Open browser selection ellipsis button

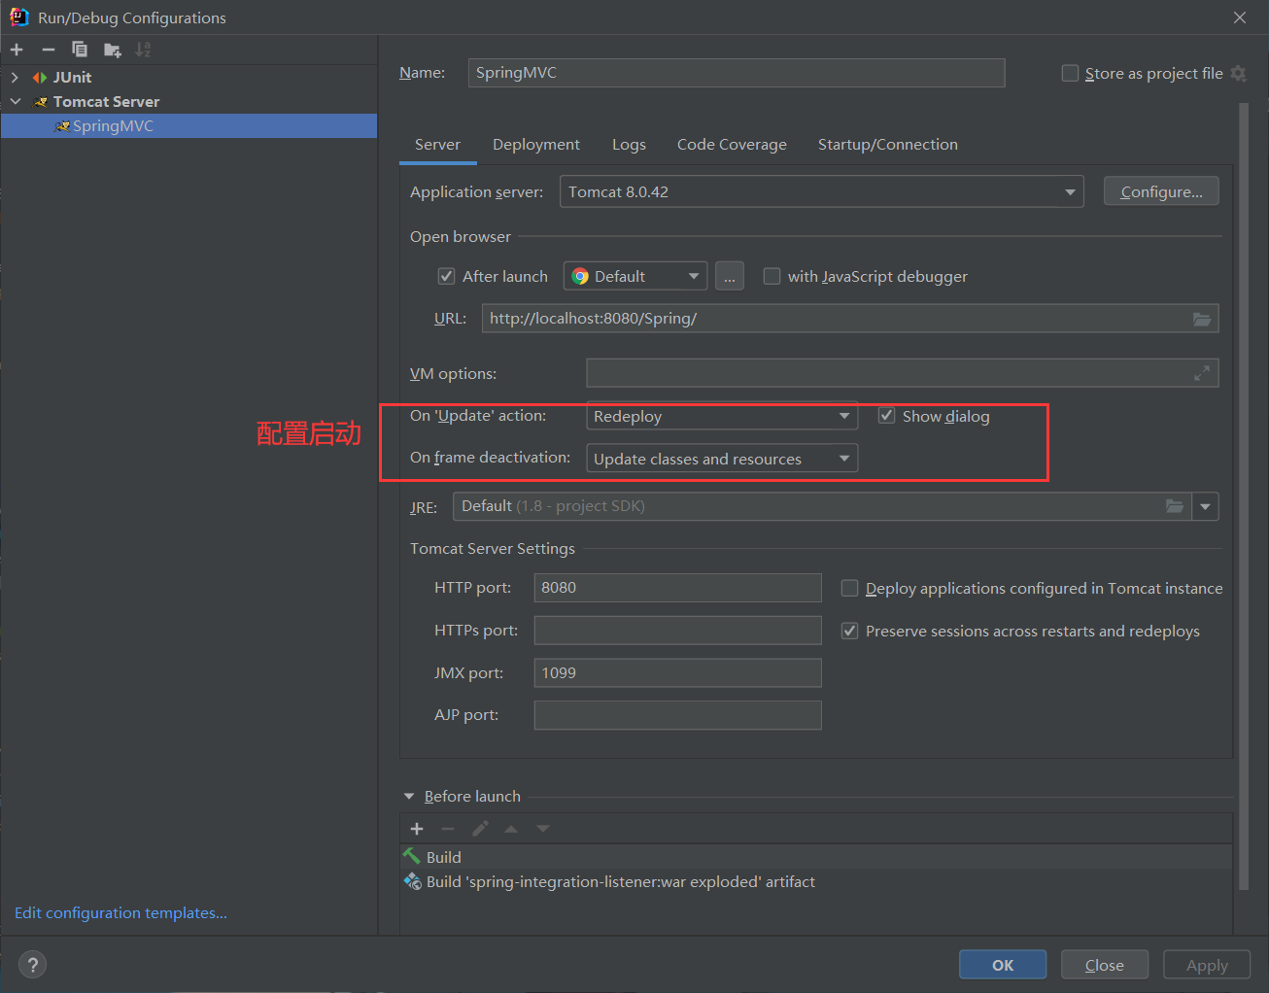pos(730,276)
